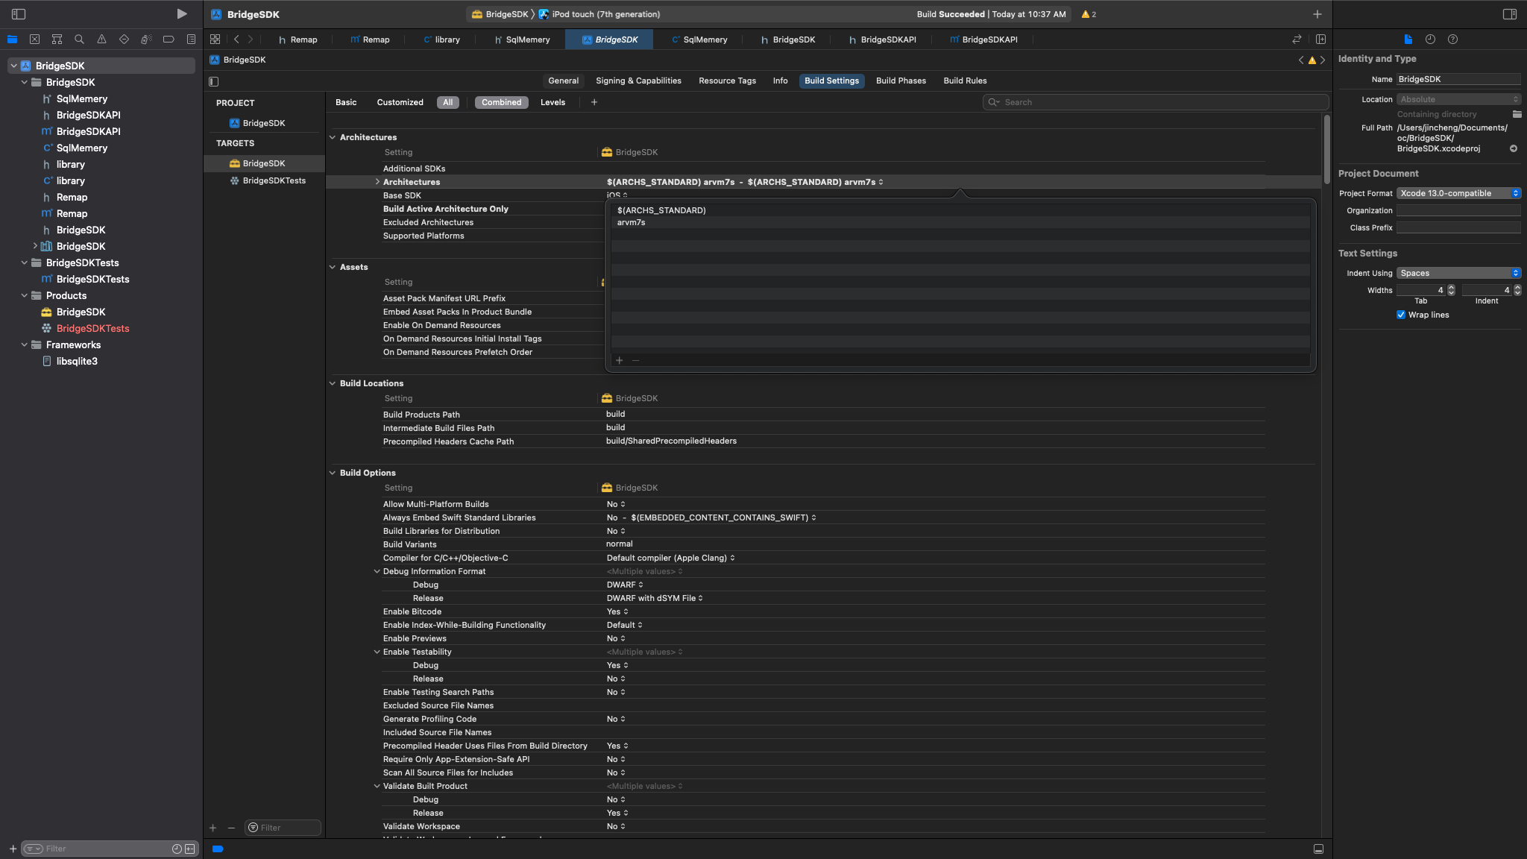Collapse the Products folder
Image resolution: width=1527 pixels, height=859 pixels.
(25, 295)
